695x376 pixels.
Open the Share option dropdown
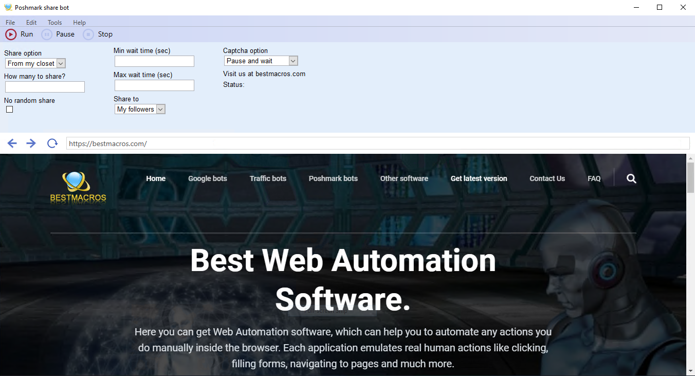[35, 63]
